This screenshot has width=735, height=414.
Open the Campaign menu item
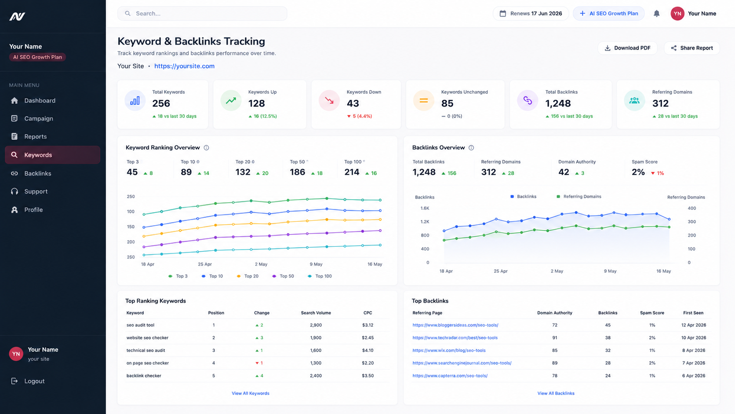pyautogui.click(x=53, y=119)
